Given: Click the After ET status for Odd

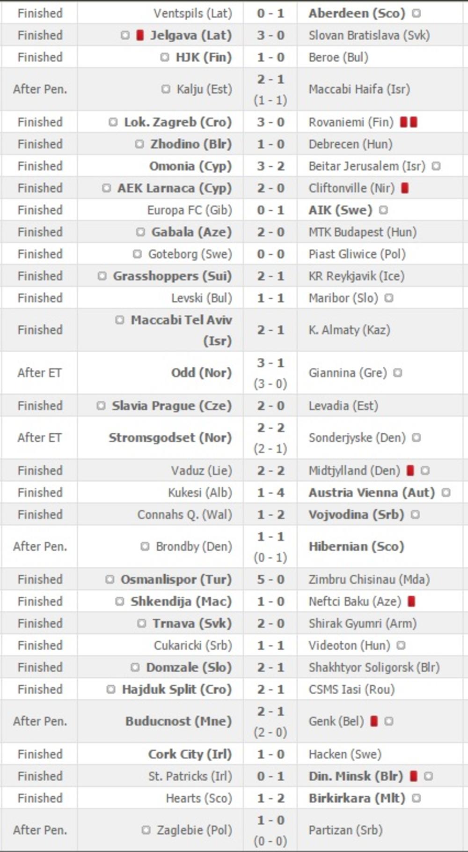Looking at the screenshot, I should point(40,373).
